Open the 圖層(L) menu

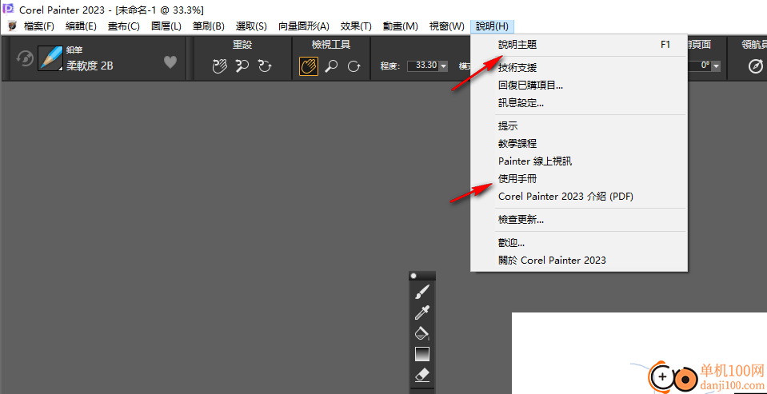tap(166, 26)
